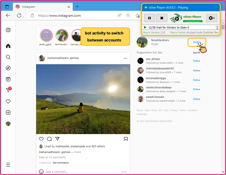Click the Read aloud icon in the address bar
The height and width of the screenshot is (175, 226).
(119, 15)
